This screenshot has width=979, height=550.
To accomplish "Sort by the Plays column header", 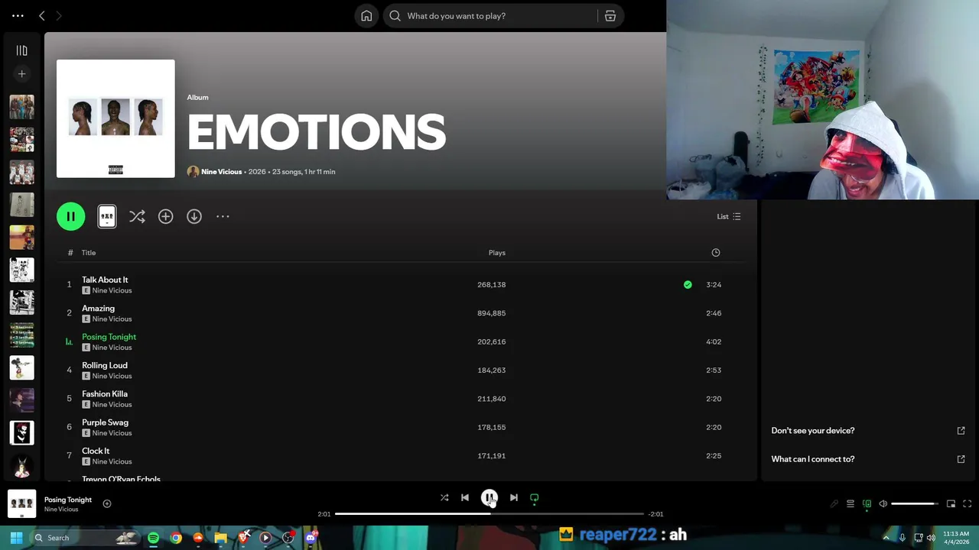I will pos(497,253).
